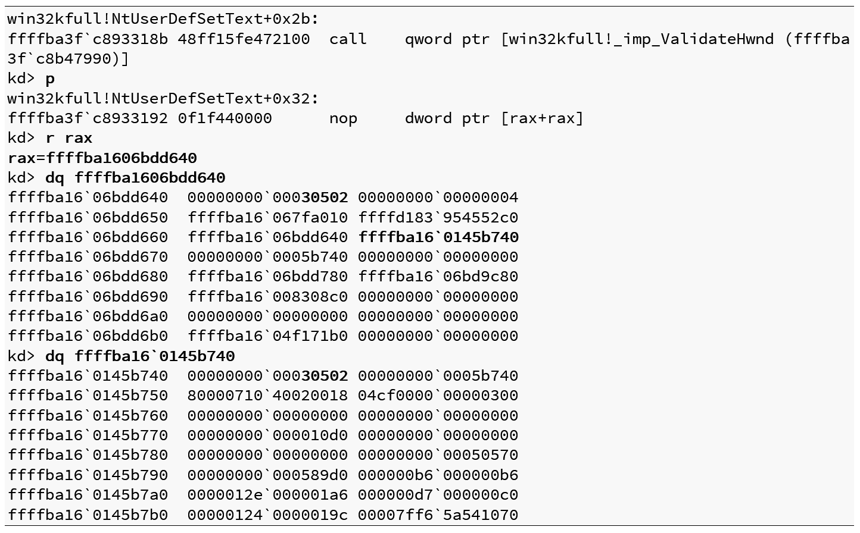Image resolution: width=860 pixels, height=533 pixels.
Task: Click the "nop" instruction mnemonic
Action: [x=343, y=118]
